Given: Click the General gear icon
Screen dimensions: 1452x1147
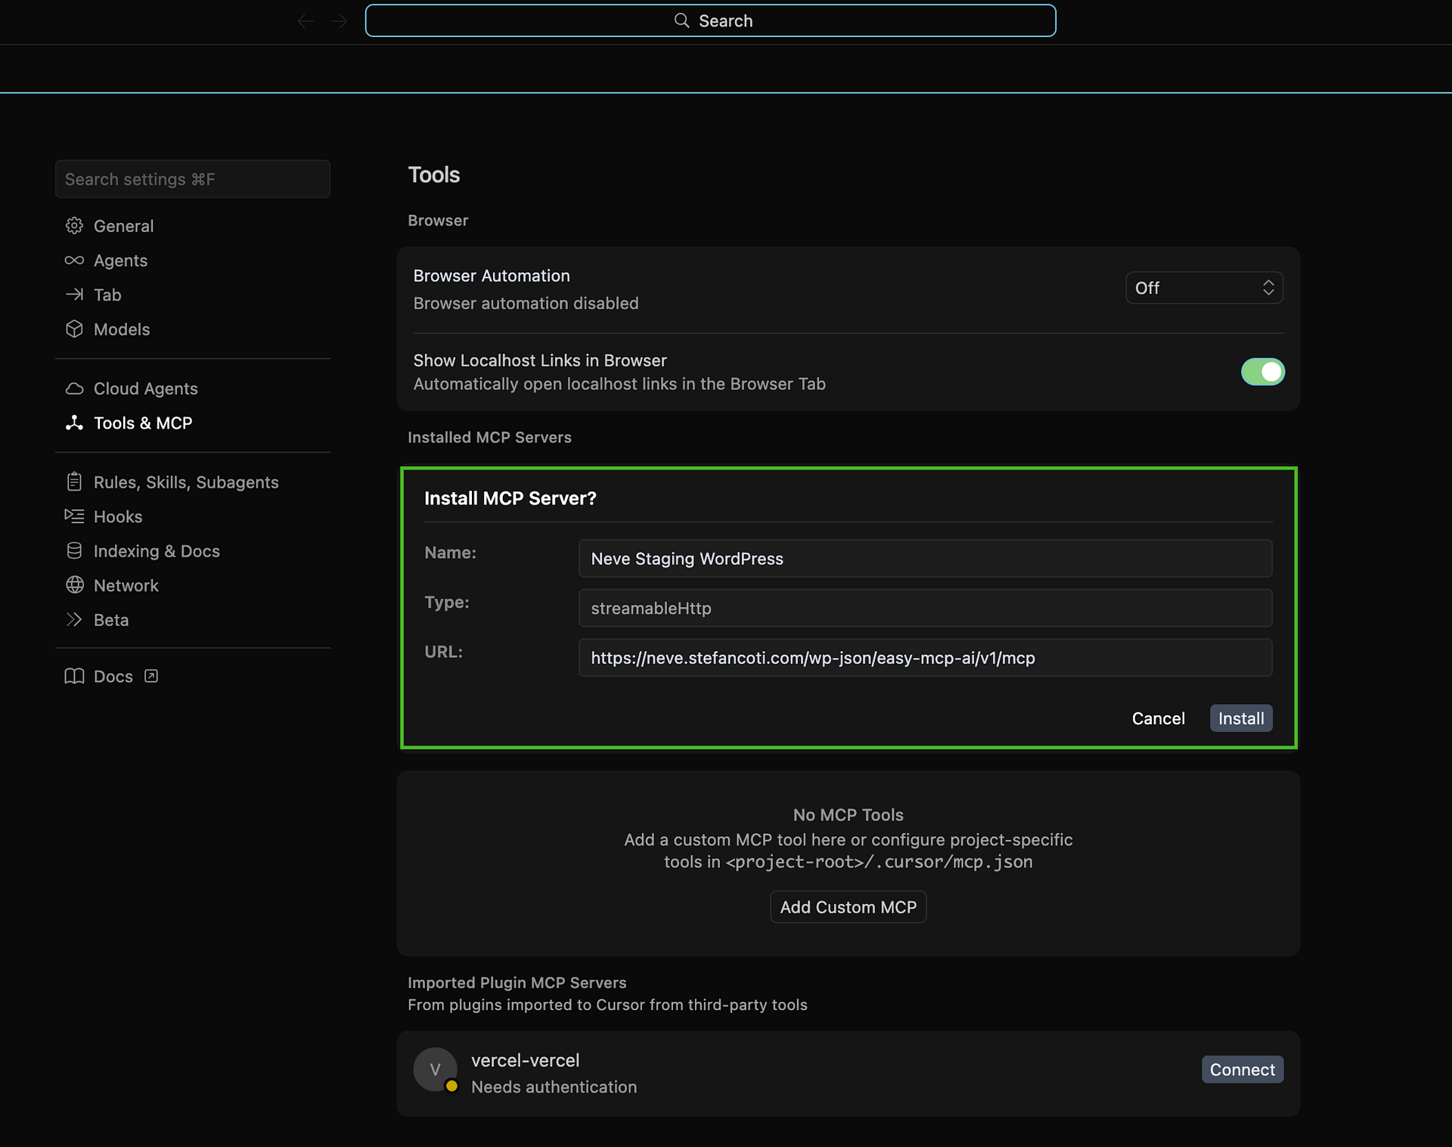Looking at the screenshot, I should pyautogui.click(x=74, y=225).
